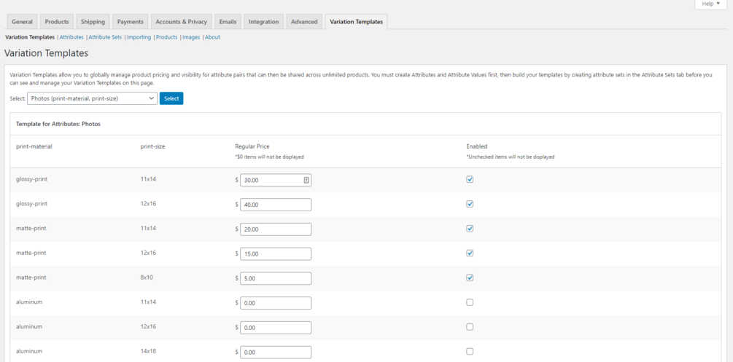This screenshot has height=362, width=733.
Task: Check Enabled for aluminum 14x18
Action: 470,351
